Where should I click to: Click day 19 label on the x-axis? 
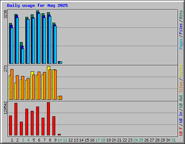point(108,140)
